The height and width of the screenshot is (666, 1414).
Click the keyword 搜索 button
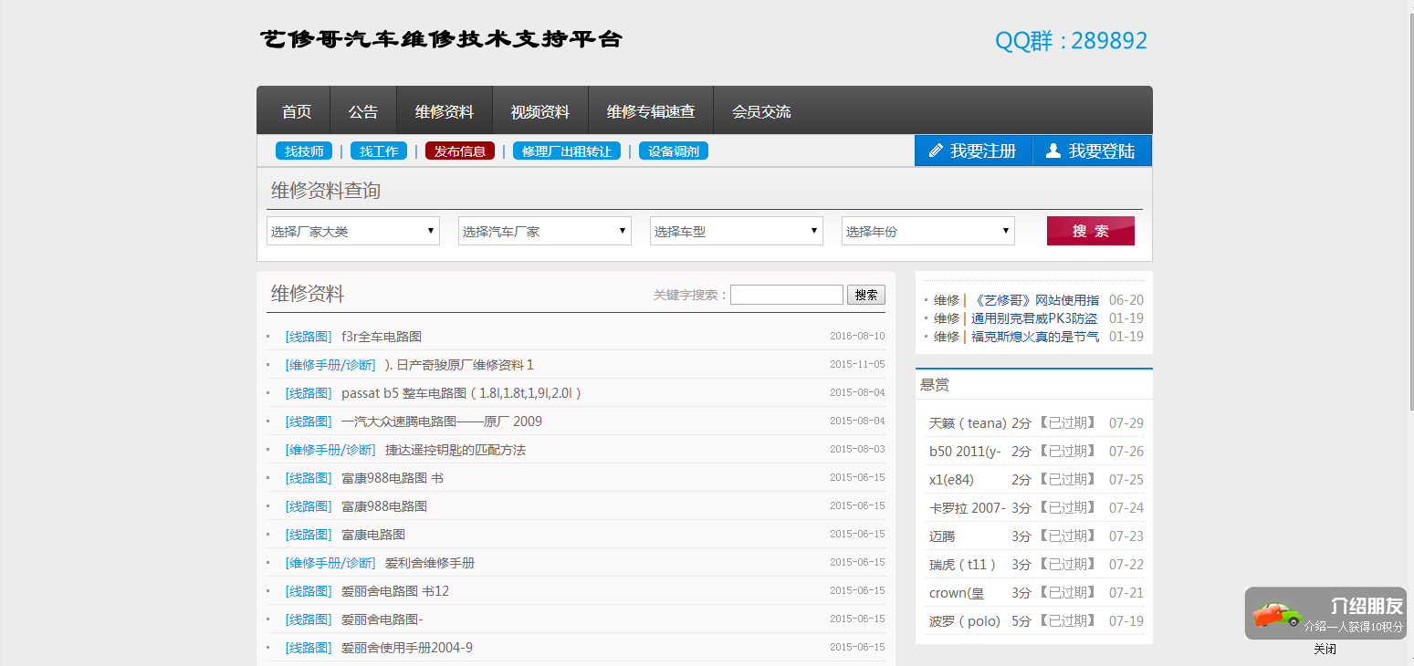(x=866, y=295)
